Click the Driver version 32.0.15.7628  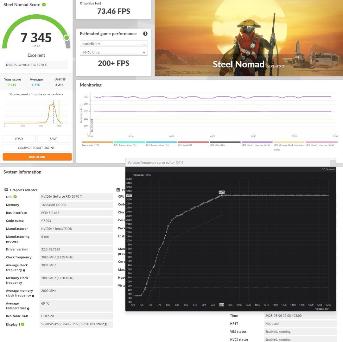[76, 249]
